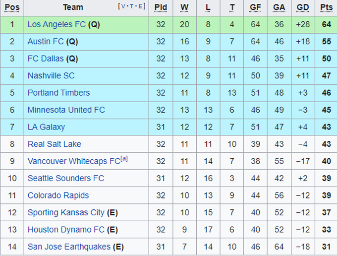Click the Colorado Rapids link

58,195
